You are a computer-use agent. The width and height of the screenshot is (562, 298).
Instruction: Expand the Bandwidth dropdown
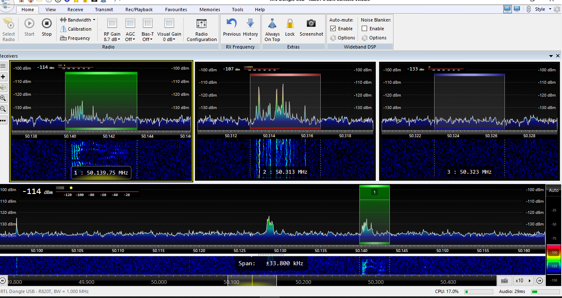coord(78,20)
